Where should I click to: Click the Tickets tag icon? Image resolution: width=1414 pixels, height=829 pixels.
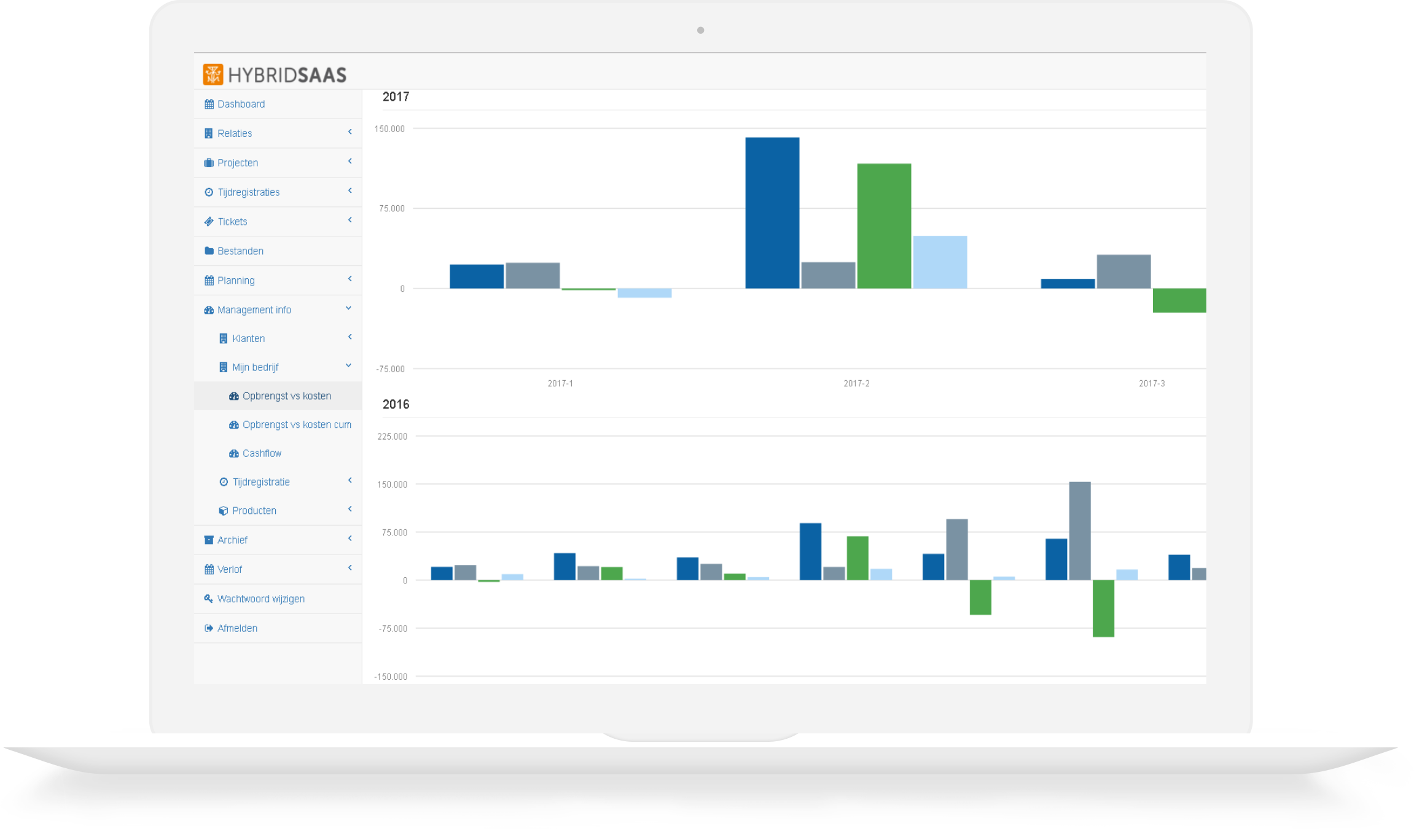(x=209, y=222)
